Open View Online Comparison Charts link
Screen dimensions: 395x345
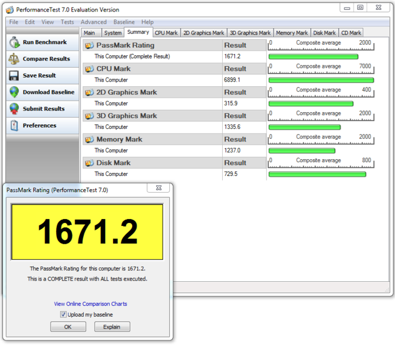[x=91, y=304]
